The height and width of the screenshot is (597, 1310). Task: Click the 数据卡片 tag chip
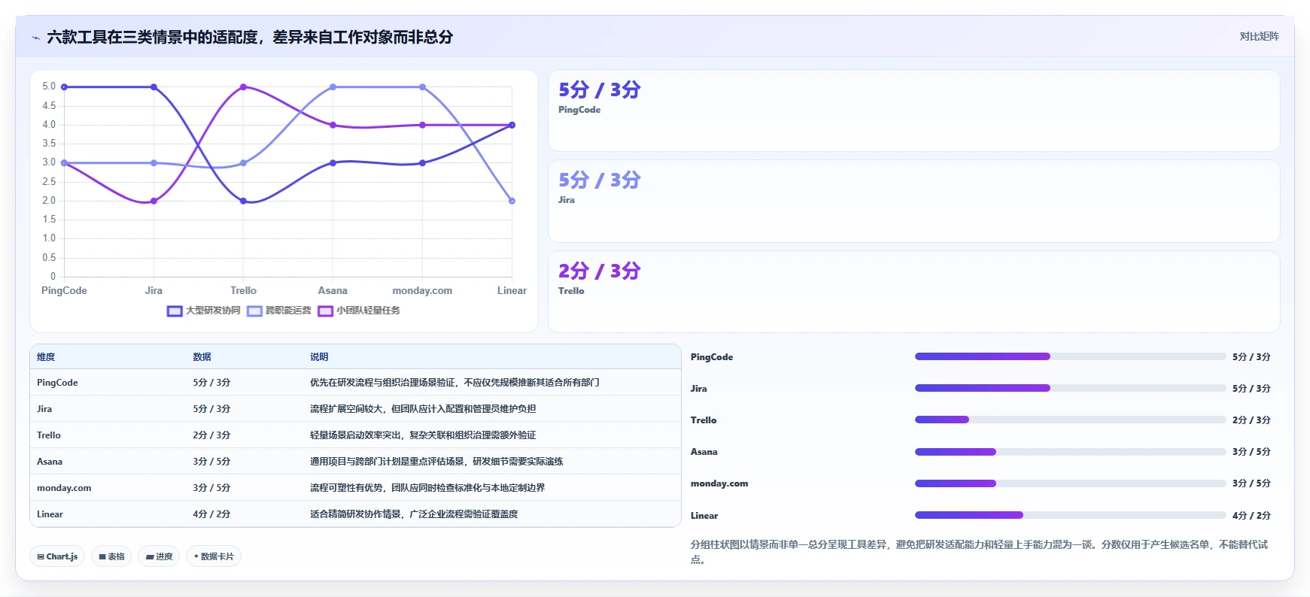point(214,556)
